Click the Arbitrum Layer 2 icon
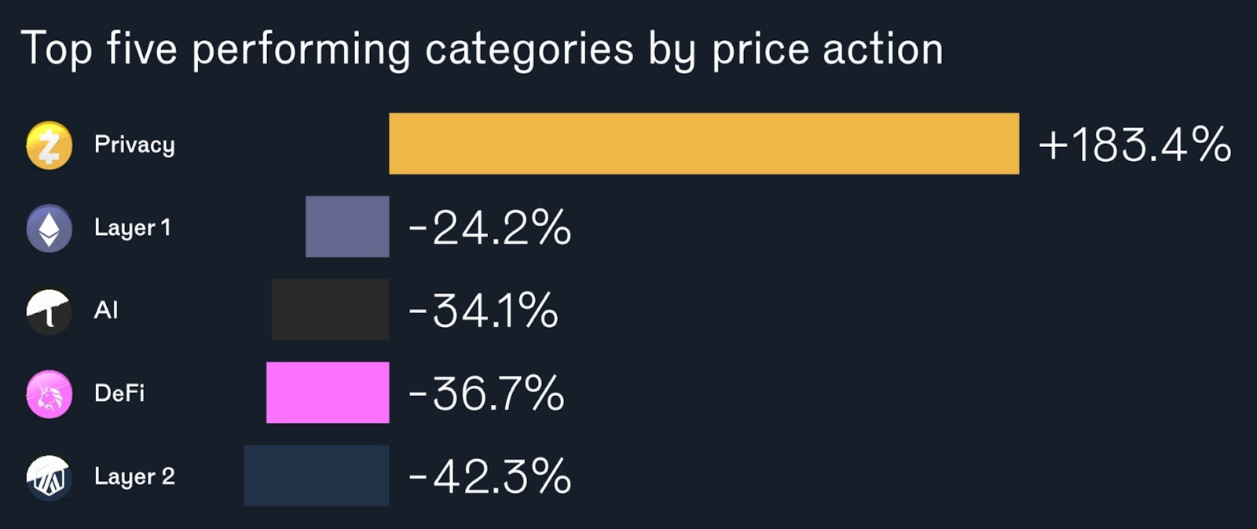 (49, 477)
